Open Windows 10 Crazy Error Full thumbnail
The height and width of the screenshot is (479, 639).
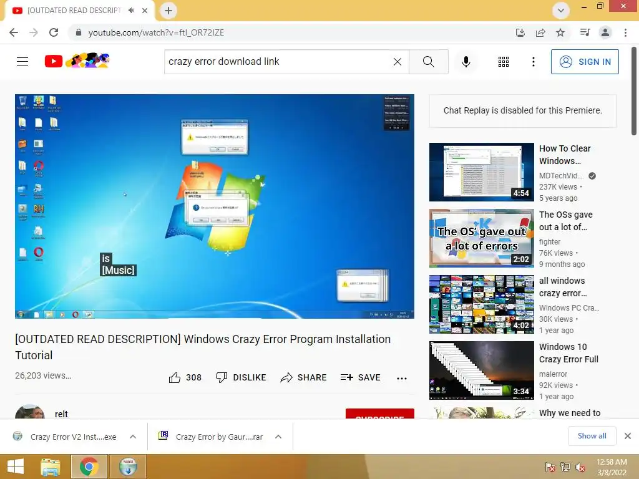(481, 370)
